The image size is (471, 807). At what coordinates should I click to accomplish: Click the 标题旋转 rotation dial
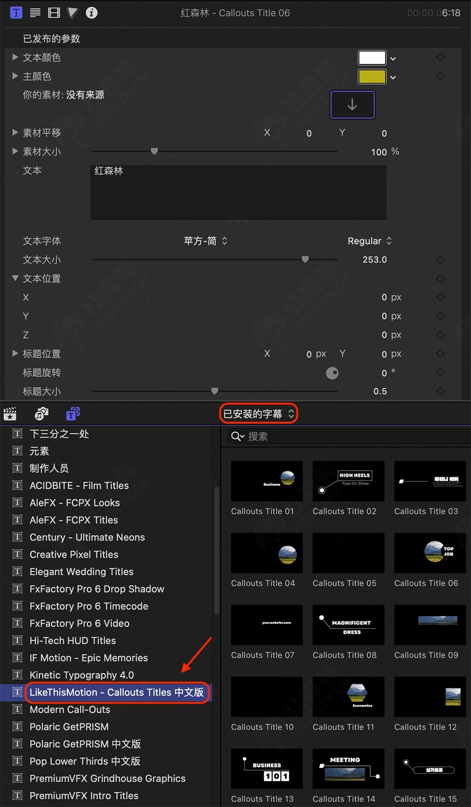332,373
